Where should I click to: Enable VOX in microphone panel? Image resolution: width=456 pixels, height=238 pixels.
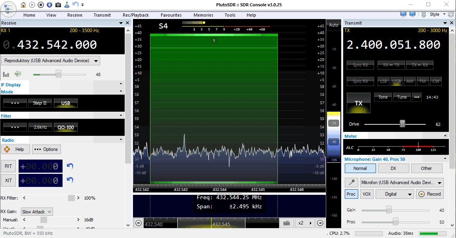tap(367, 194)
